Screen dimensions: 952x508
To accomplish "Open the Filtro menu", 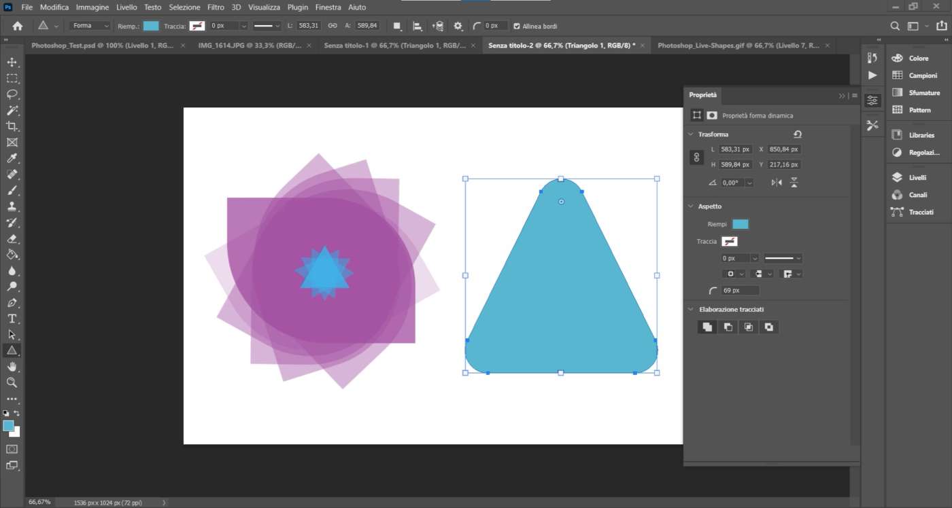I will pos(216,7).
